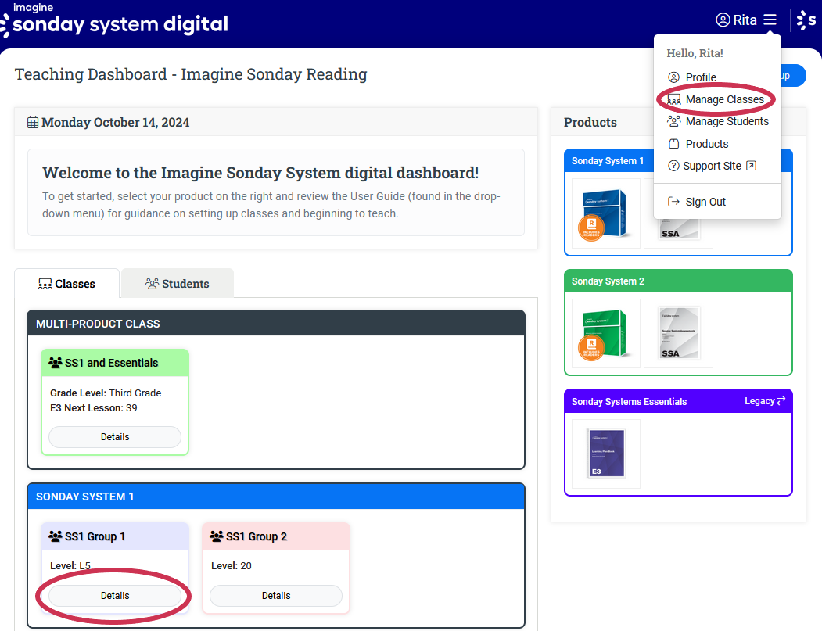Image resolution: width=822 pixels, height=631 pixels.
Task: Select Products in the user menu
Action: pos(706,144)
